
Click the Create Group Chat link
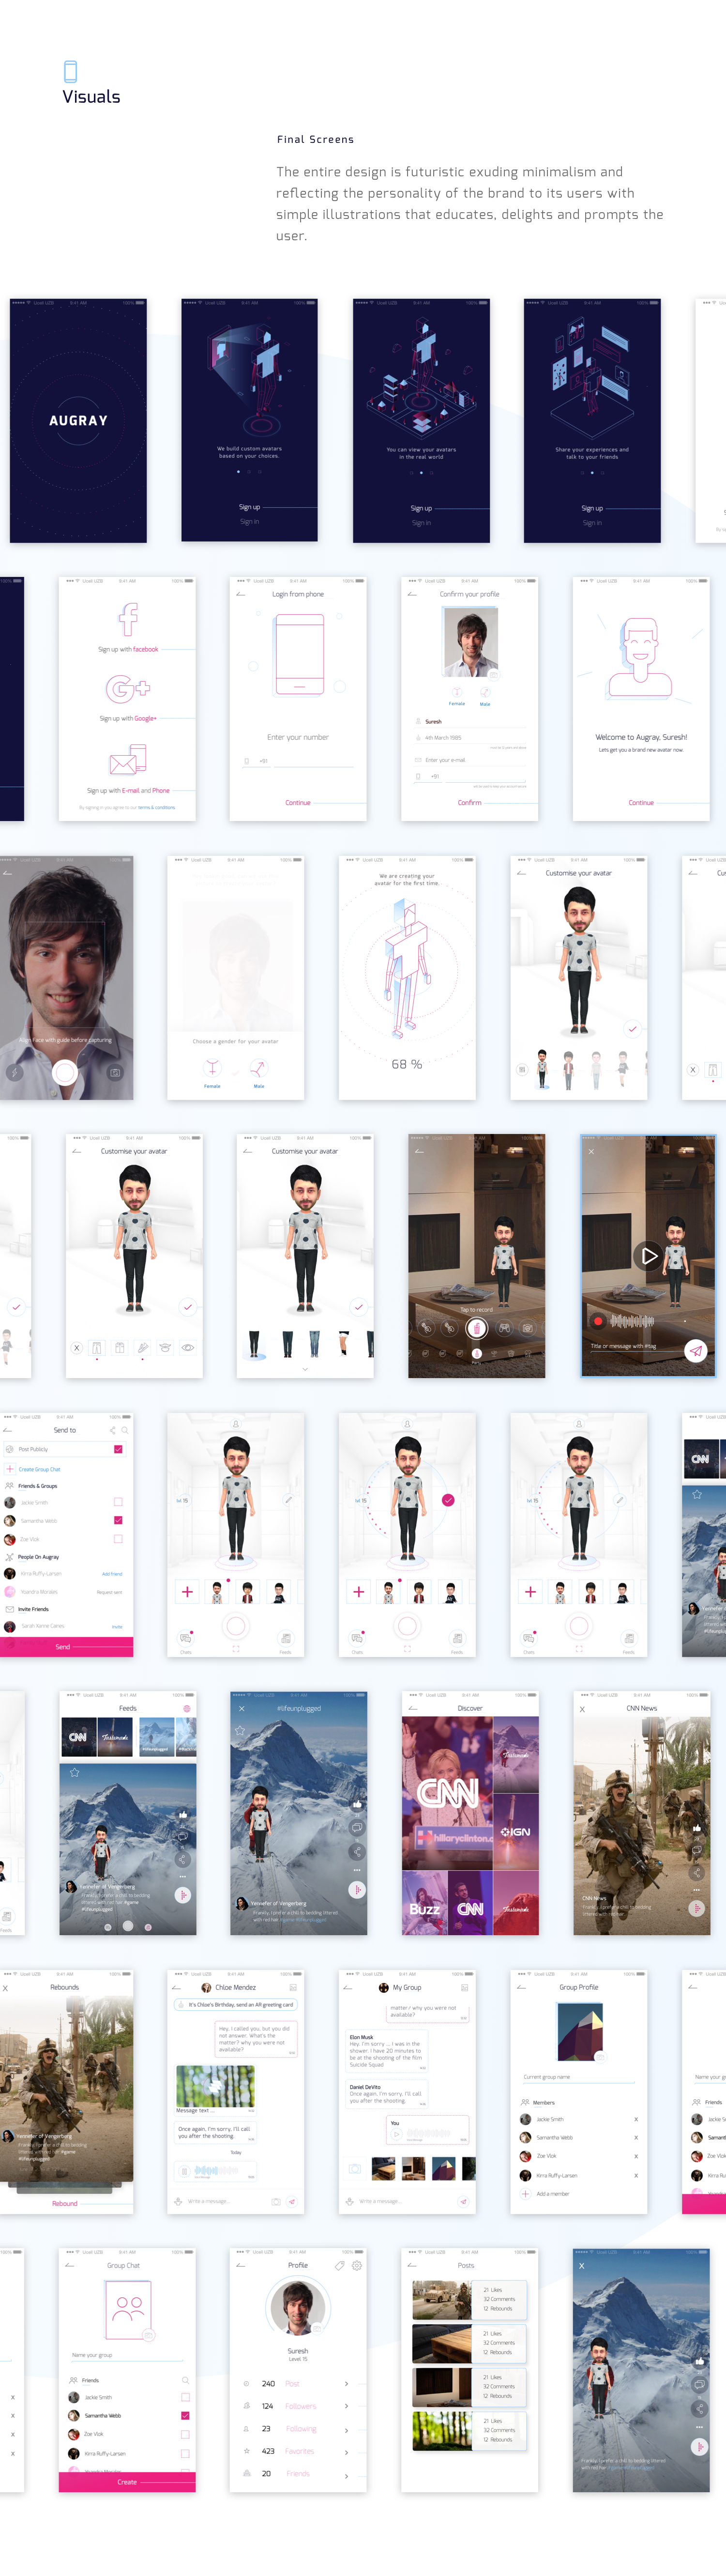(x=40, y=1469)
